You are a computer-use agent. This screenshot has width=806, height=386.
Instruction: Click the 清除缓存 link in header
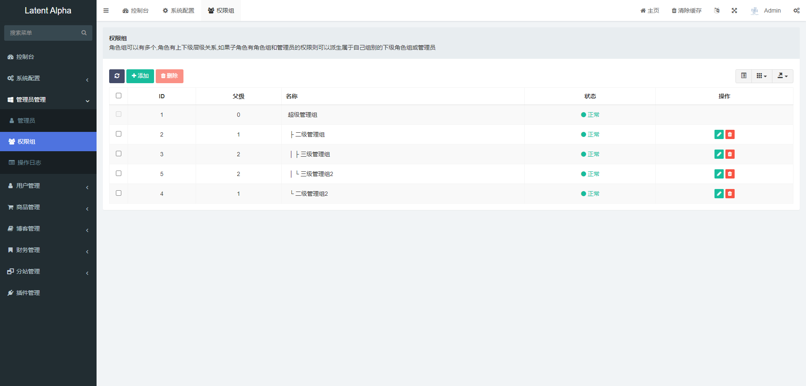(686, 11)
